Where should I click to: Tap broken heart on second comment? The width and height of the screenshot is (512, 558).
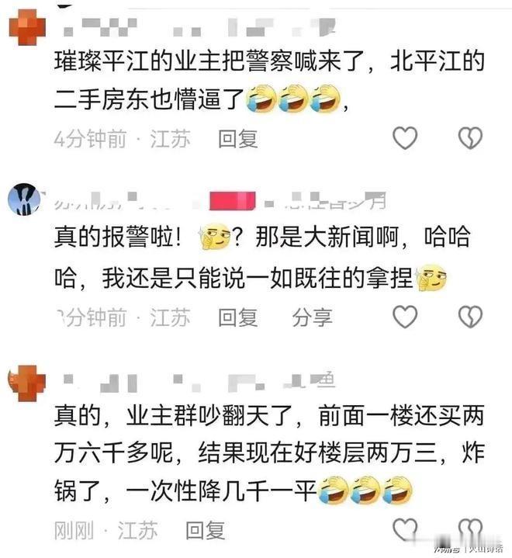tap(470, 317)
